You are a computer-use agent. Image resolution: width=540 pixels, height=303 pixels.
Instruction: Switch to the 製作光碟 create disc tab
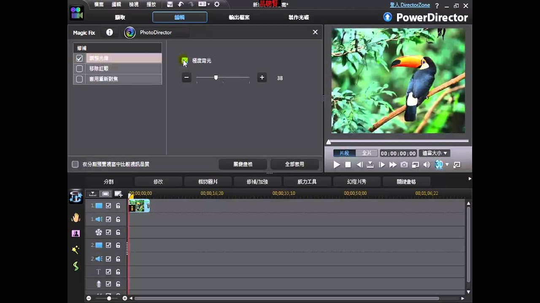pos(299,17)
